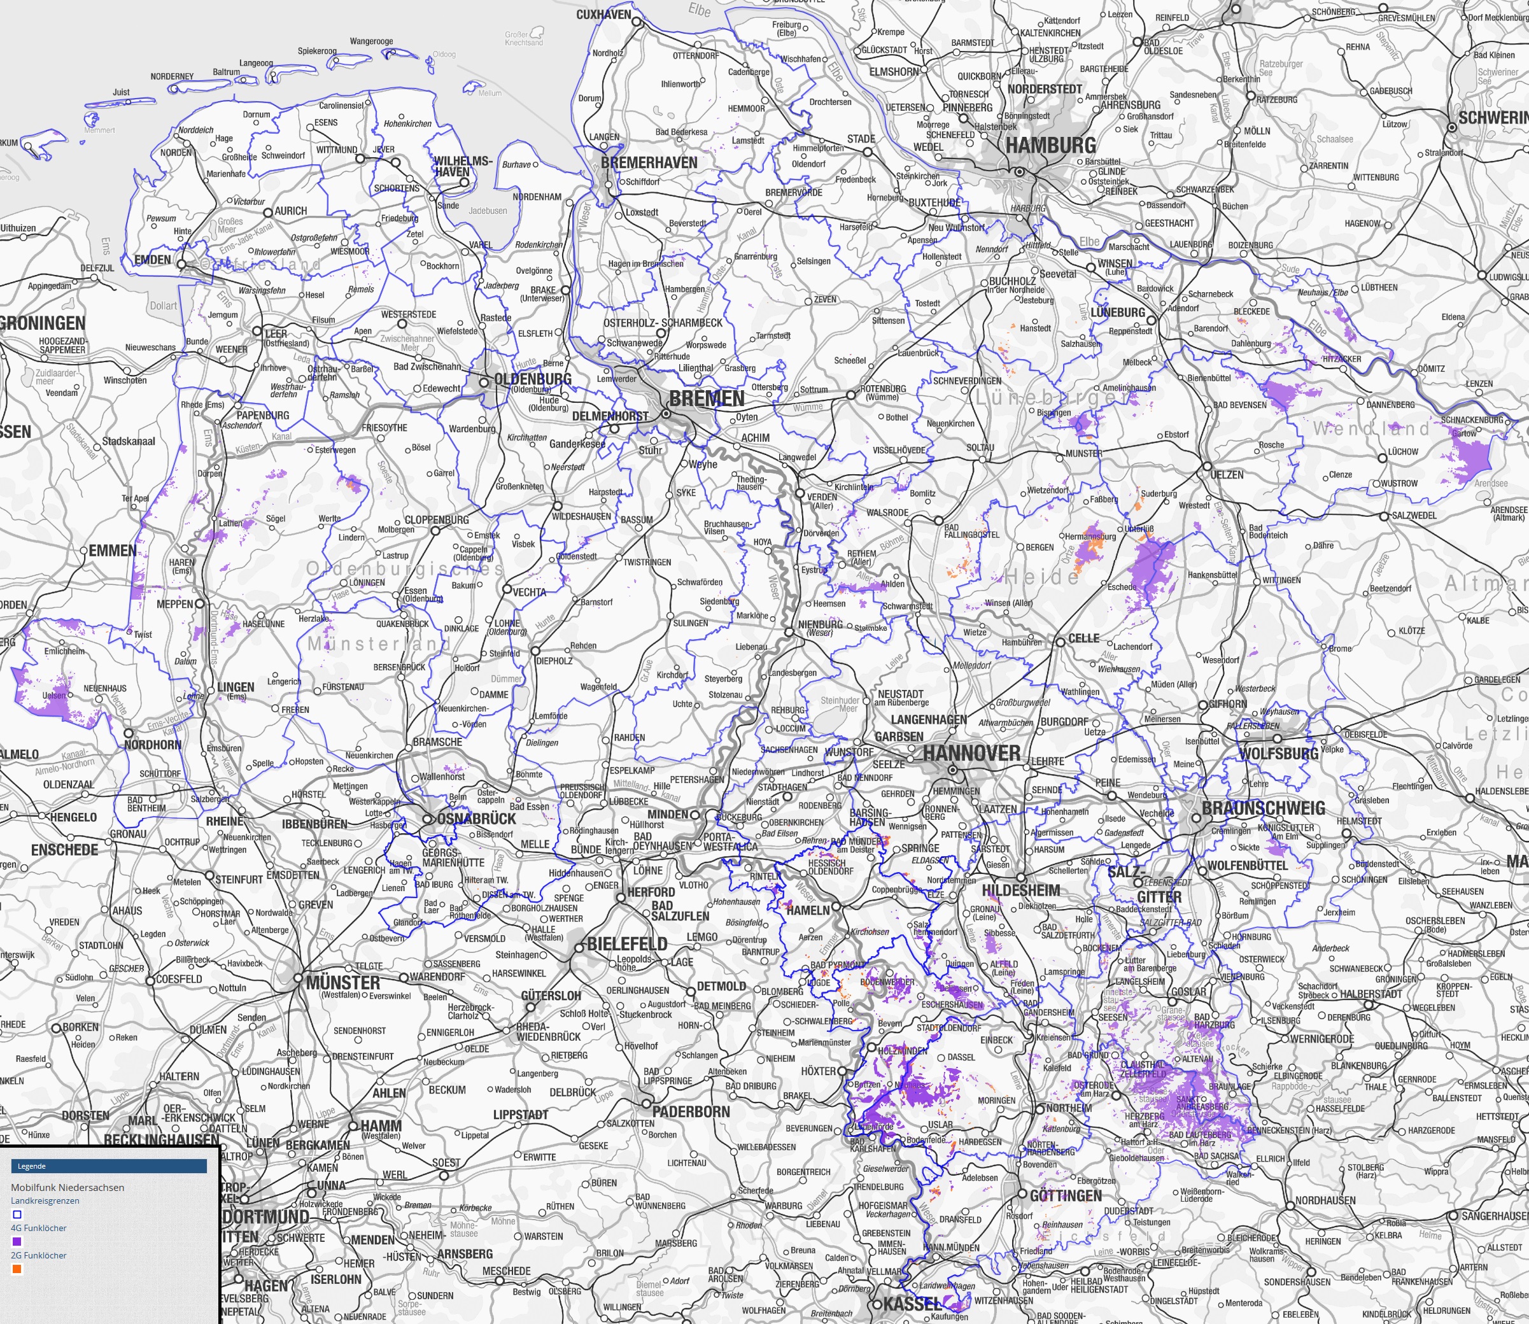Viewport: 1529px width, 1324px height.
Task: Click the Legende header bar
Action: [109, 1166]
